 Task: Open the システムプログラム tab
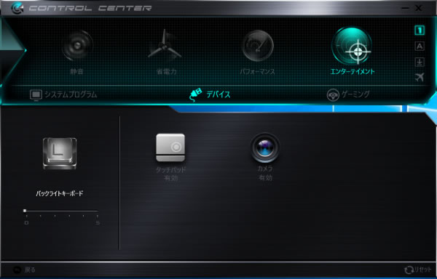[x=63, y=94]
